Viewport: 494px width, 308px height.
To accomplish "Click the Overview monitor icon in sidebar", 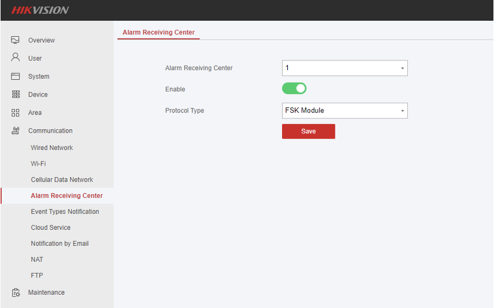I will [x=16, y=40].
